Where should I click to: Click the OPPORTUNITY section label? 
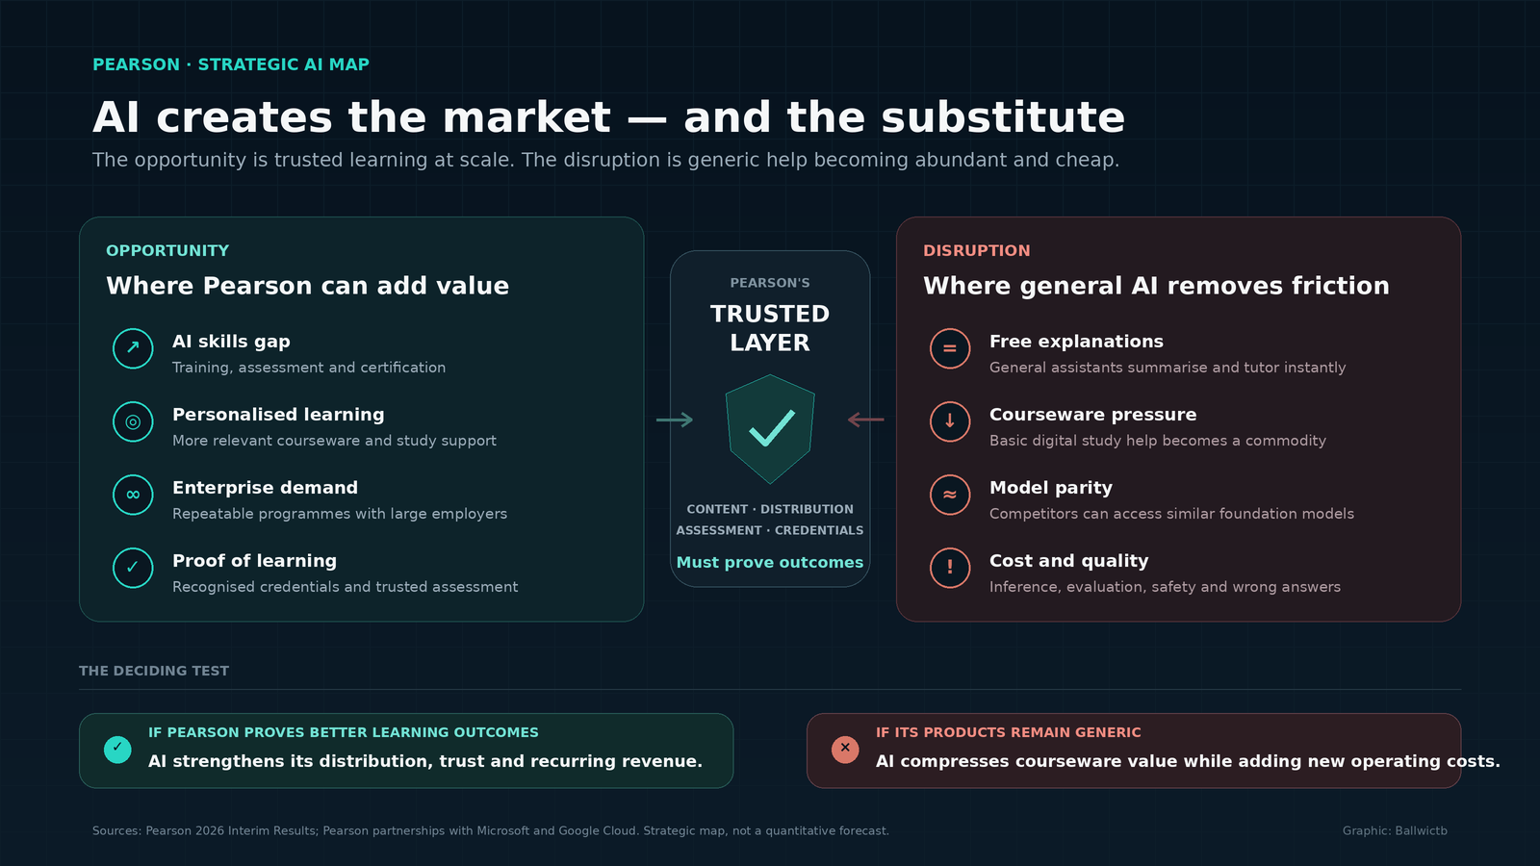click(x=167, y=250)
